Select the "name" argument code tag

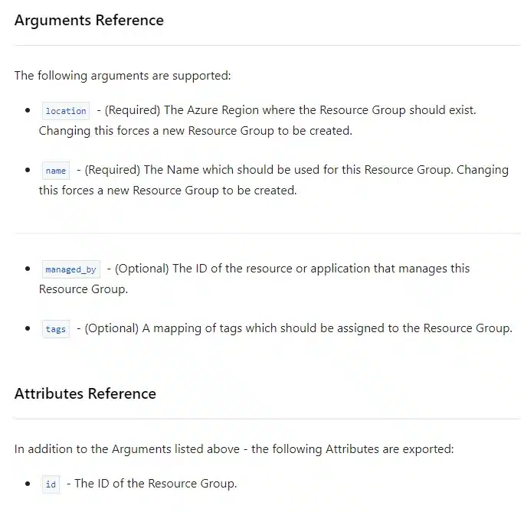pos(56,171)
